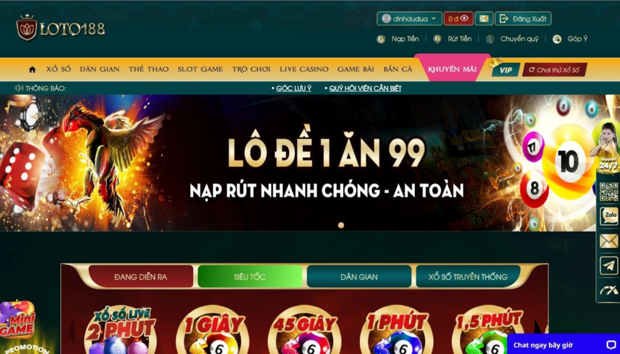The height and width of the screenshot is (354, 620).
Task: Open the Mini Game icon
Action: (x=17, y=320)
